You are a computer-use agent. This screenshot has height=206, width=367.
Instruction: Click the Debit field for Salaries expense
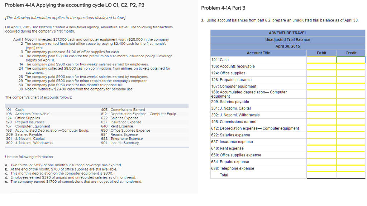pos(321,135)
